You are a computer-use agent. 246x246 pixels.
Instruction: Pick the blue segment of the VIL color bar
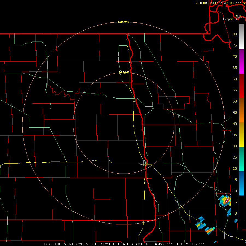(x=241, y=183)
